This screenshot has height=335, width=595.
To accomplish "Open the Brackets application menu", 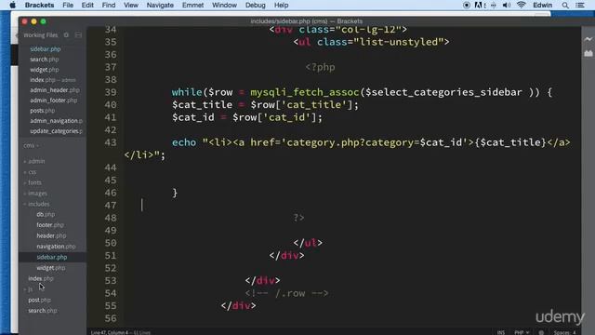I will coord(39,6).
